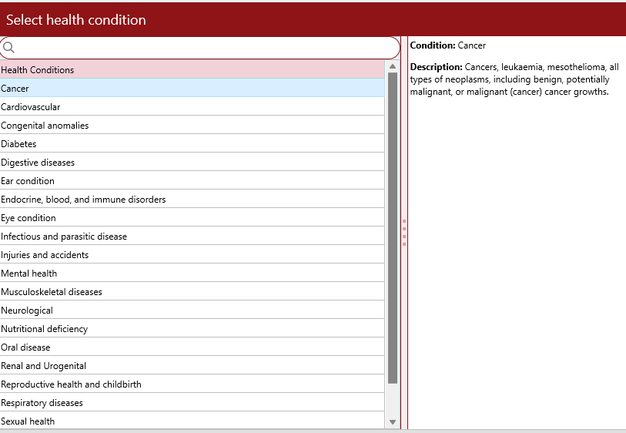The width and height of the screenshot is (626, 433).
Task: Click the search magnifier icon
Action: pyautogui.click(x=9, y=48)
